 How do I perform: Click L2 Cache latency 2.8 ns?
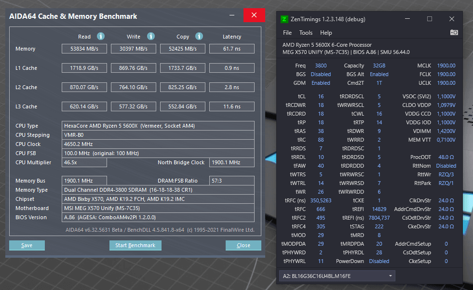[x=232, y=87]
